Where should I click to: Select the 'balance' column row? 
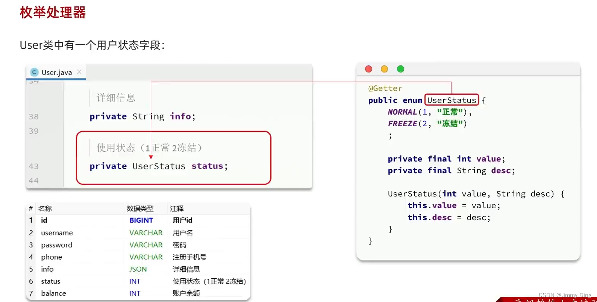pyautogui.click(x=138, y=293)
